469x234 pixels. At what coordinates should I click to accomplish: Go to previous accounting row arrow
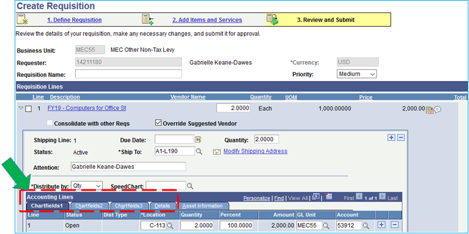[x=359, y=197]
